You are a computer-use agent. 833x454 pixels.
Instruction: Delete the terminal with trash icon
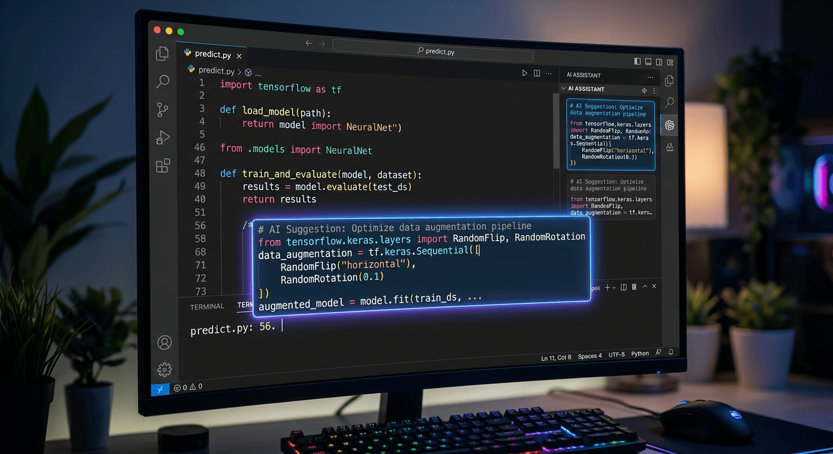(x=634, y=287)
